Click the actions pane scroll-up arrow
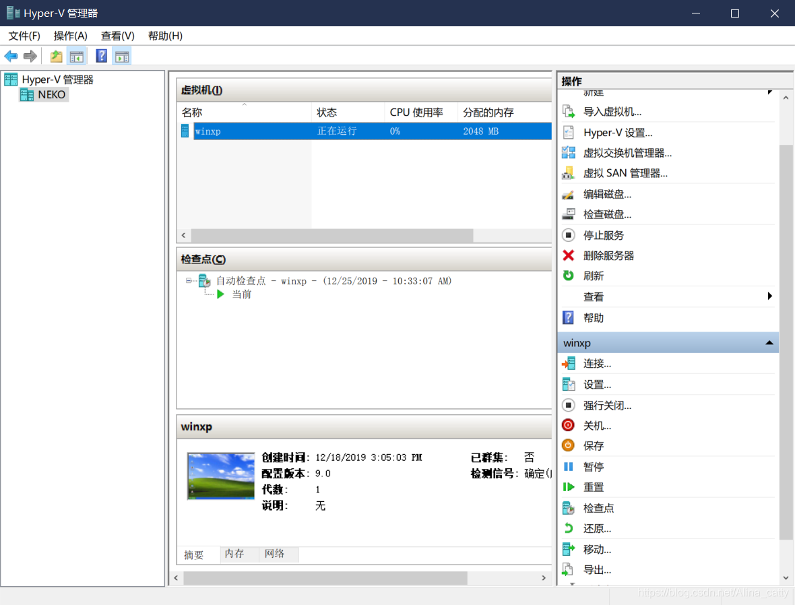The image size is (795, 605). (786, 98)
